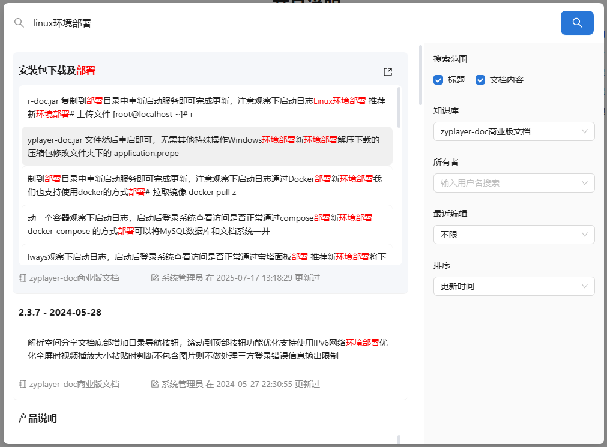The image size is (607, 447).
Task: Click the snippet list scrollbar inside first result
Action: 399,107
